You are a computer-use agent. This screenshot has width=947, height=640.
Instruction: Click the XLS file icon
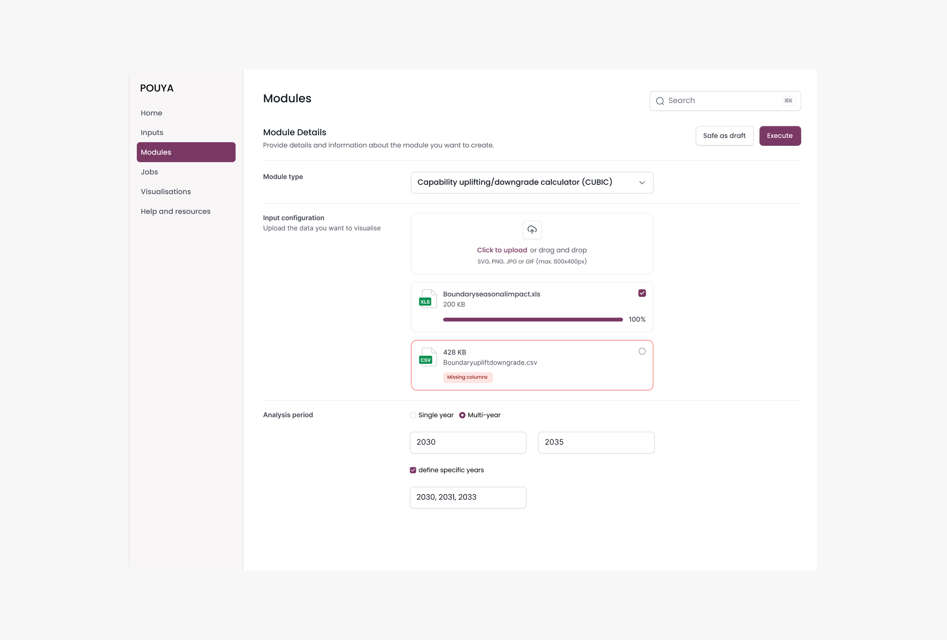click(x=427, y=299)
